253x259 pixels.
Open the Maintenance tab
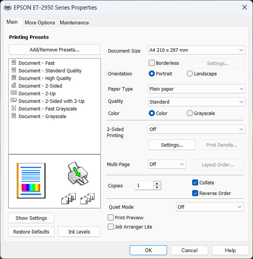point(74,22)
